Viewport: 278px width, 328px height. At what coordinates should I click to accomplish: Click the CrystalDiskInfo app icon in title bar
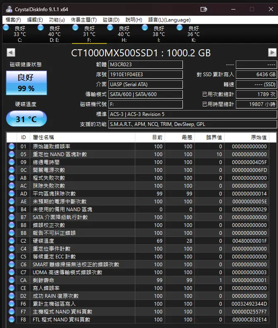(9, 9)
